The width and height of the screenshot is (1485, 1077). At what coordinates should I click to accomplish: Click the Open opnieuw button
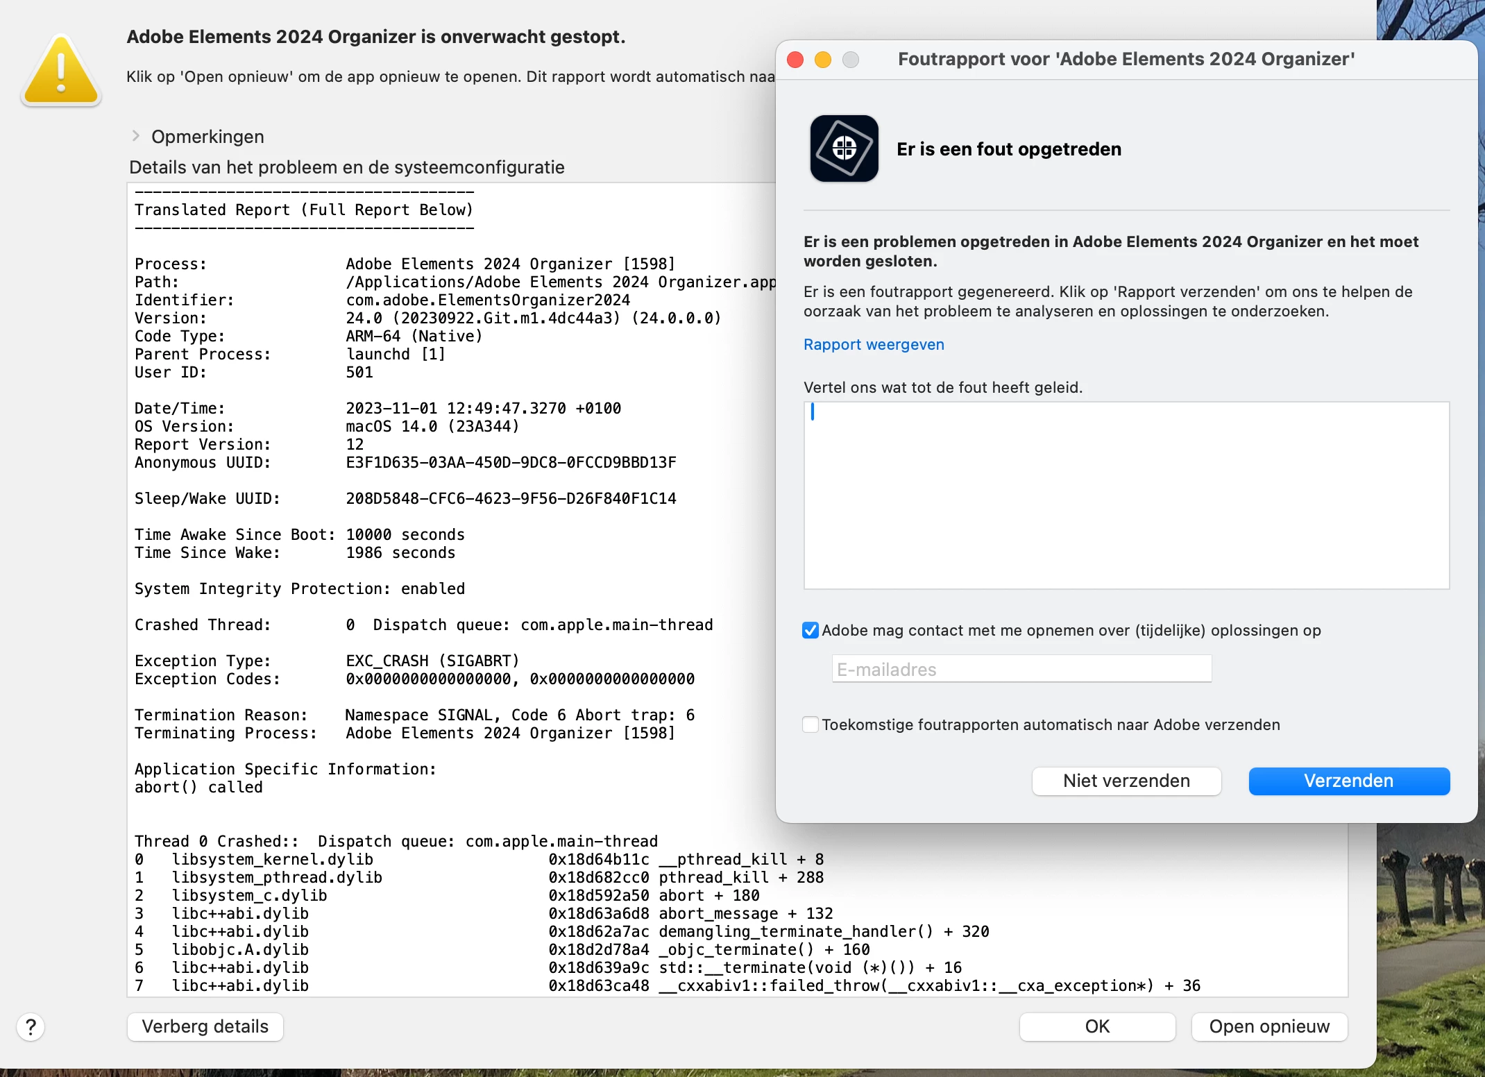click(x=1268, y=1026)
